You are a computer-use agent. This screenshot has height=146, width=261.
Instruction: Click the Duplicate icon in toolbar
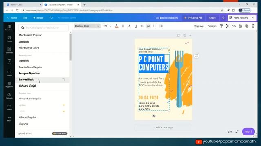(247, 26)
